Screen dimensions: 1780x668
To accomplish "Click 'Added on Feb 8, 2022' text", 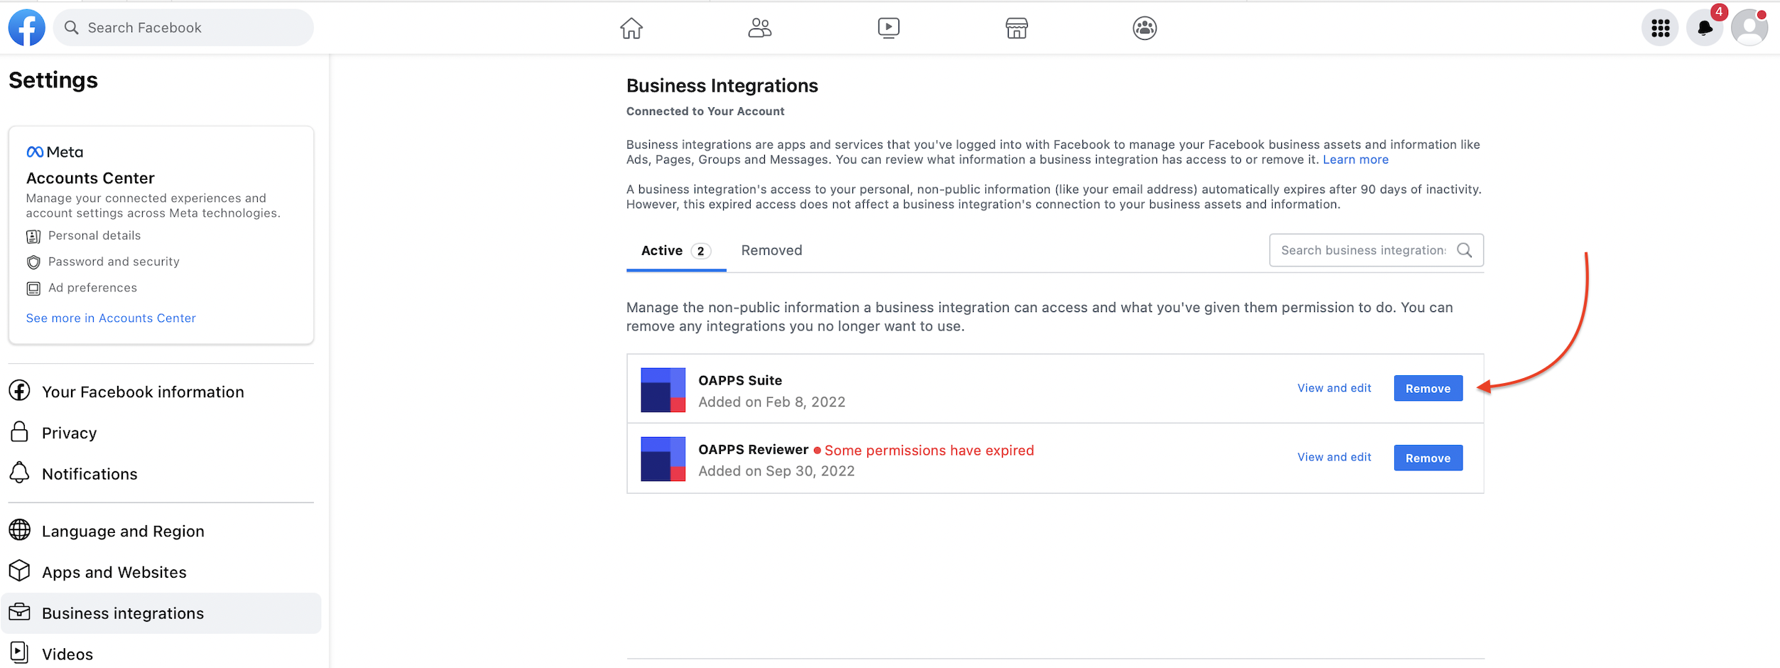I will click(771, 402).
